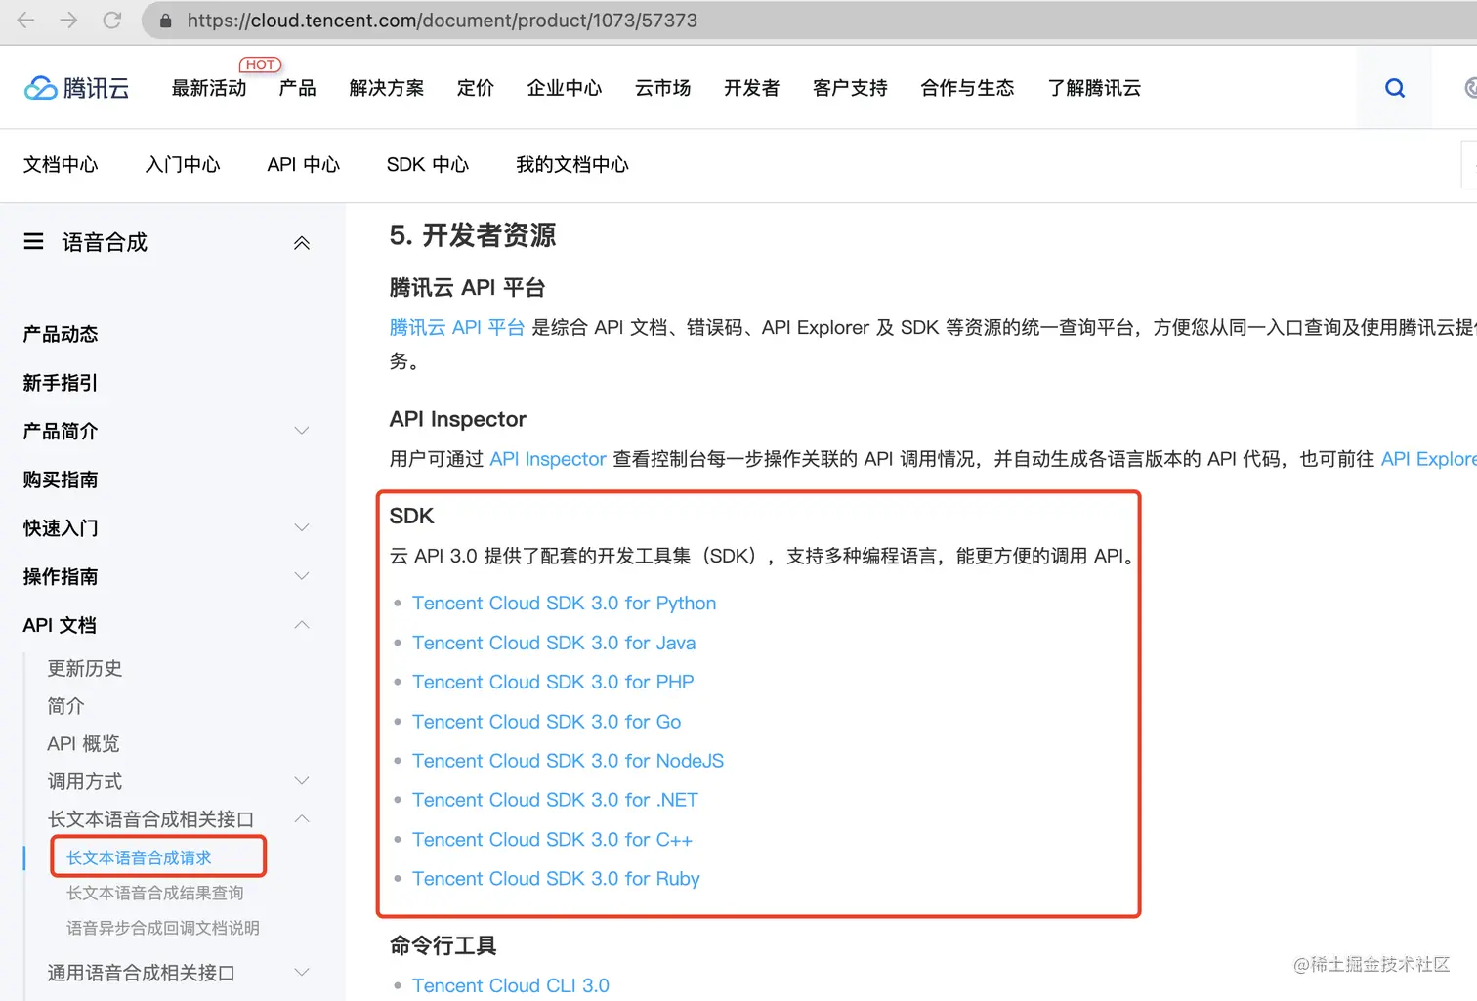Reload the page with refresh icon

[x=112, y=20]
